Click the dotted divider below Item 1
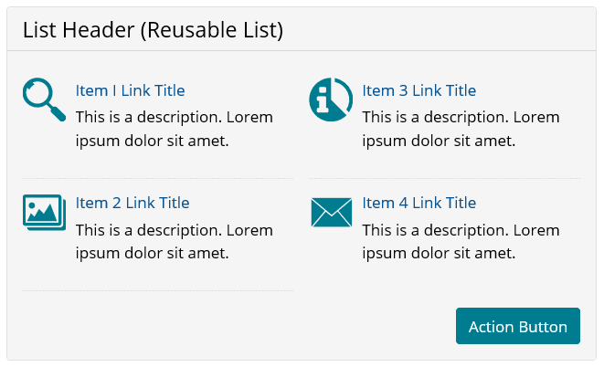Viewport: 604px width, 367px height. (157, 178)
